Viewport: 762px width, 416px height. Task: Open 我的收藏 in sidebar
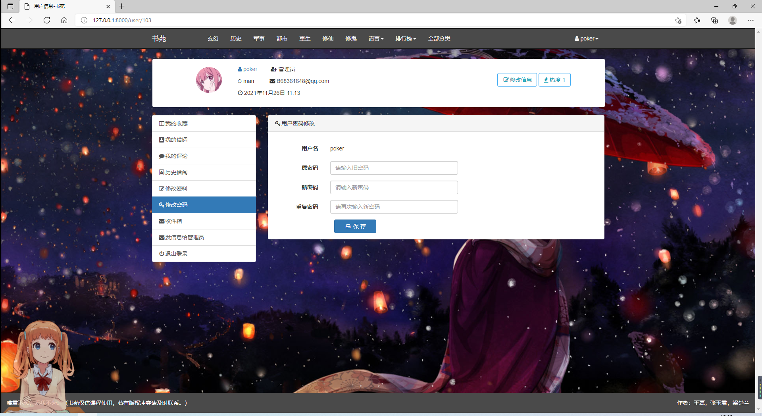click(x=204, y=123)
